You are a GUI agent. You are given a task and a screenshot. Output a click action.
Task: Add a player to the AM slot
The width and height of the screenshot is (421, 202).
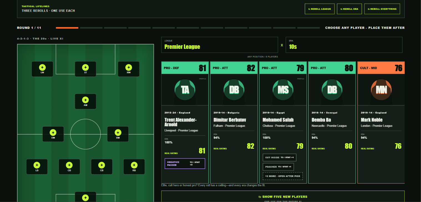point(85,102)
